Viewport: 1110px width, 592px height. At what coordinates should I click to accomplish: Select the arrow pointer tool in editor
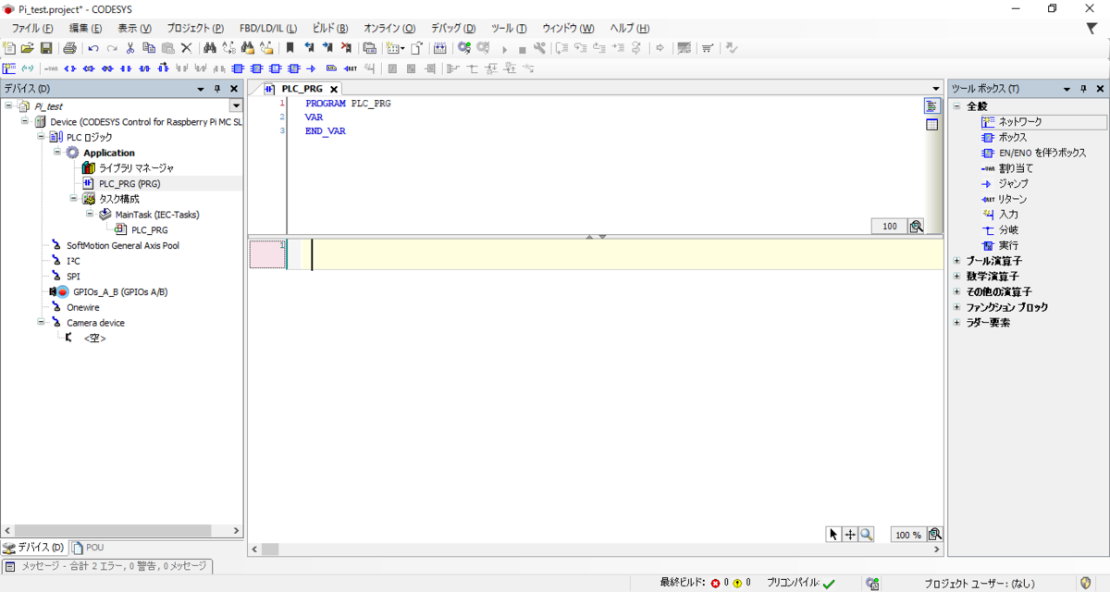(833, 535)
